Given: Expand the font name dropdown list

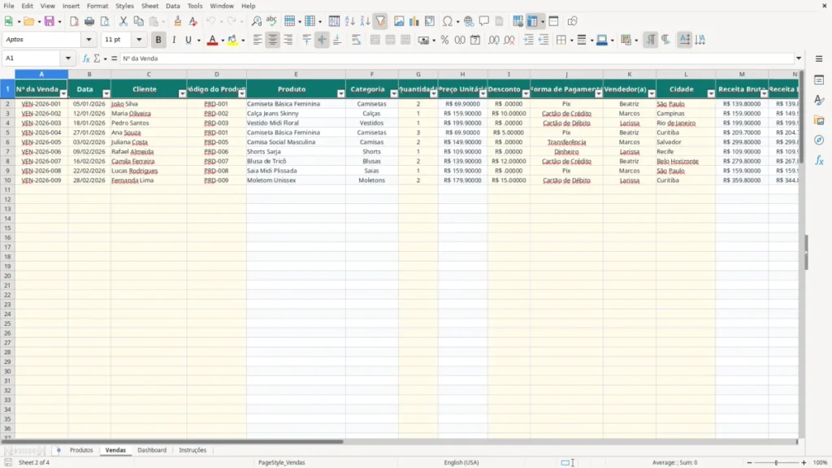Looking at the screenshot, I should pos(89,40).
